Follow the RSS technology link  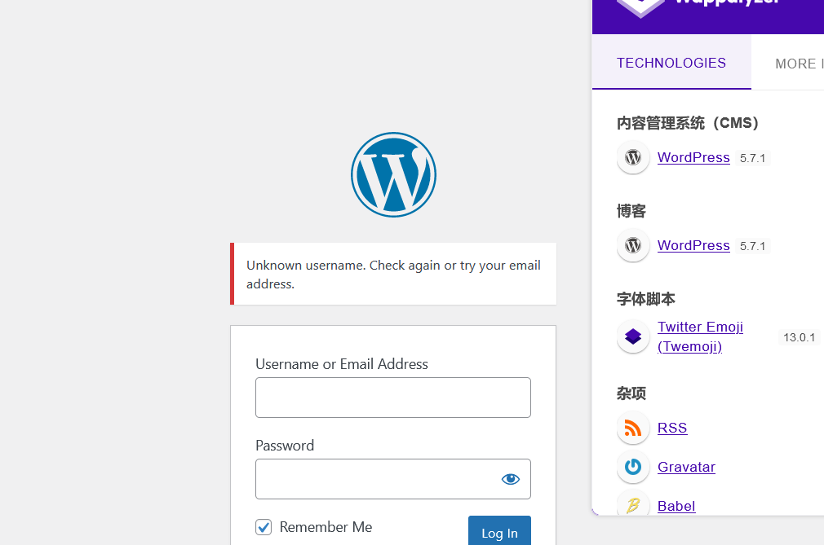672,429
